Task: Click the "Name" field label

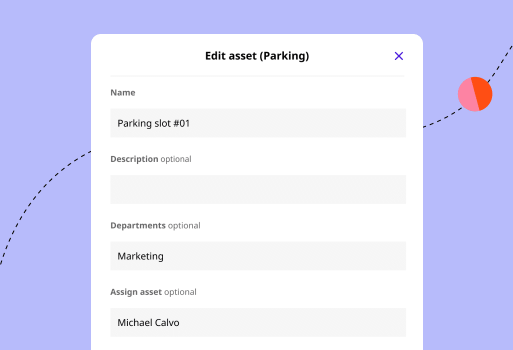Action: pyautogui.click(x=122, y=92)
